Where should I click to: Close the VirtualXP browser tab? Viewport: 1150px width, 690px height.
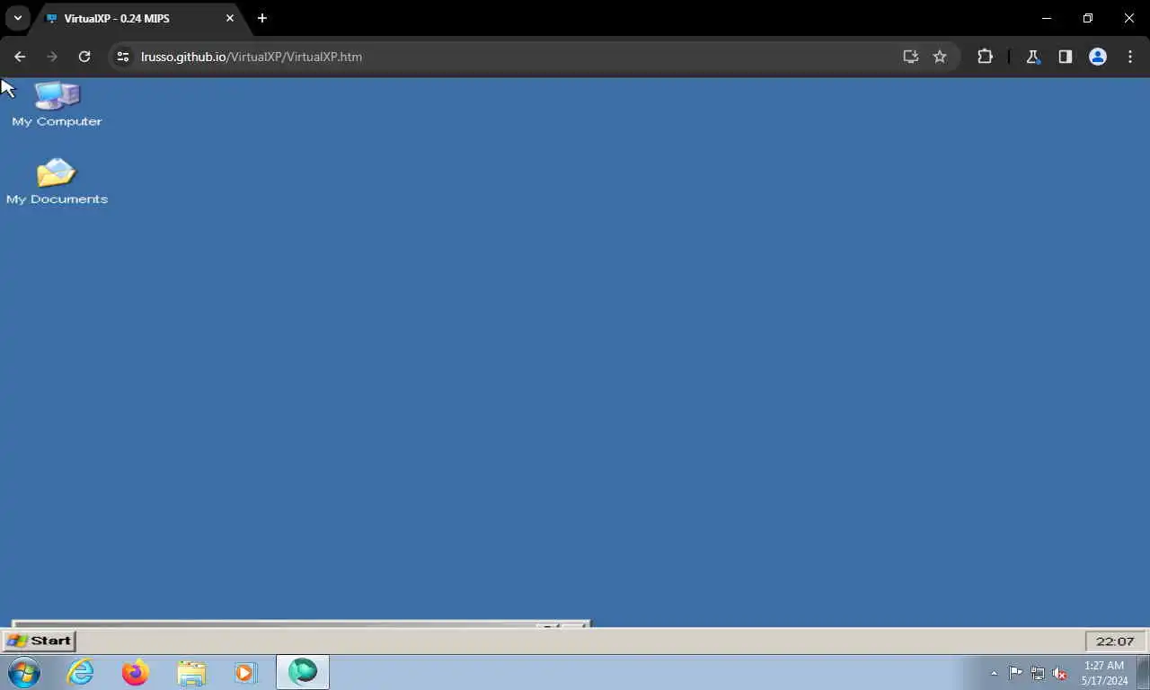[x=230, y=18]
